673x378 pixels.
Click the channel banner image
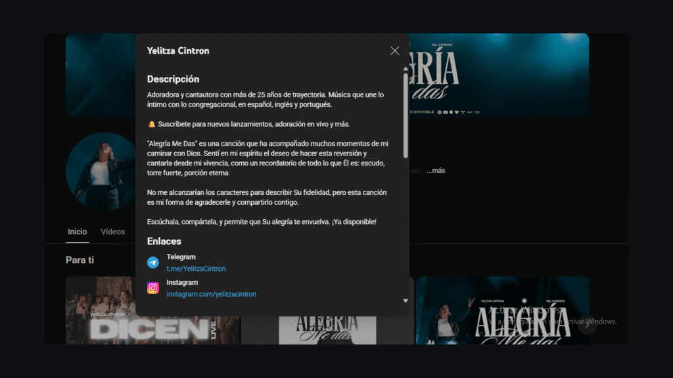click(x=498, y=75)
